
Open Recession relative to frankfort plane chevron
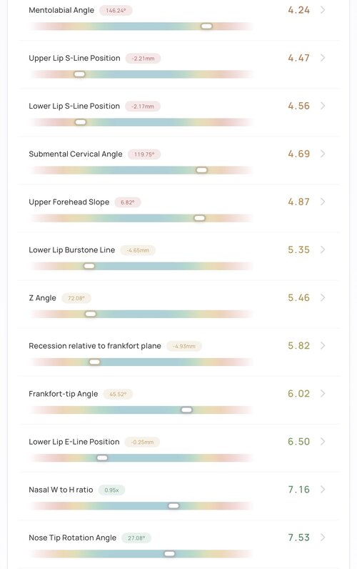point(323,345)
